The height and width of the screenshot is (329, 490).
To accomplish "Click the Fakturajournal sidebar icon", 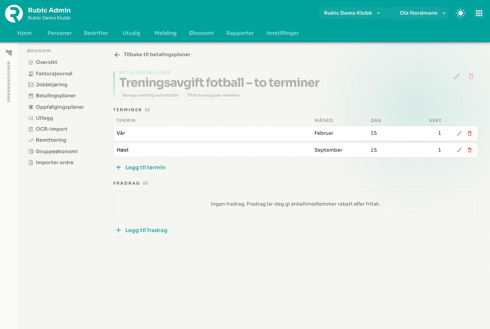I will [x=31, y=74].
